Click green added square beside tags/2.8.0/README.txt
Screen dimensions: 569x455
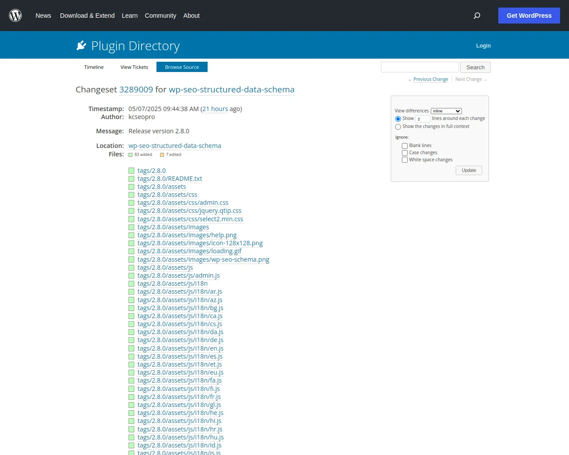tap(132, 179)
